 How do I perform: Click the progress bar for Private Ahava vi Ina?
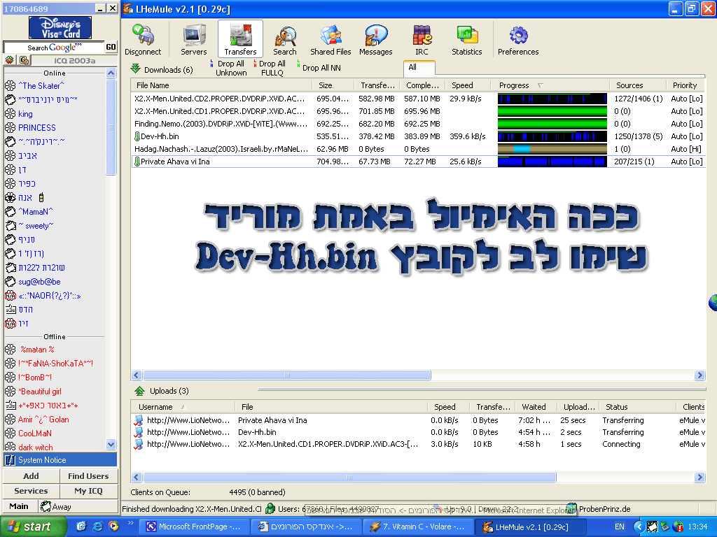pos(552,162)
